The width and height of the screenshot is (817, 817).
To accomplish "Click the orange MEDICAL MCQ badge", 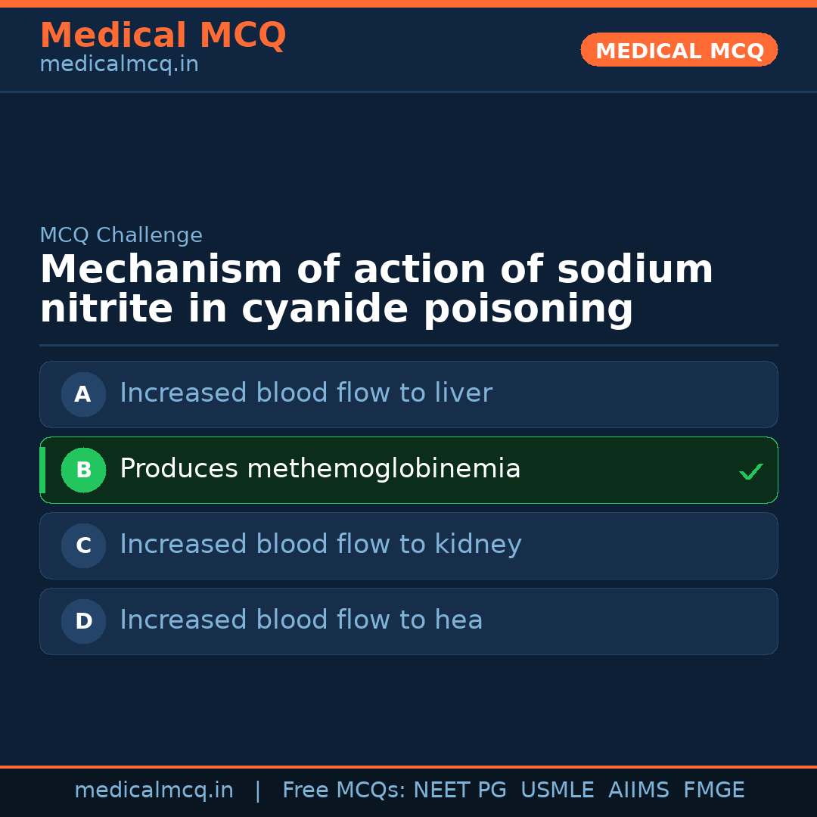I will click(679, 50).
